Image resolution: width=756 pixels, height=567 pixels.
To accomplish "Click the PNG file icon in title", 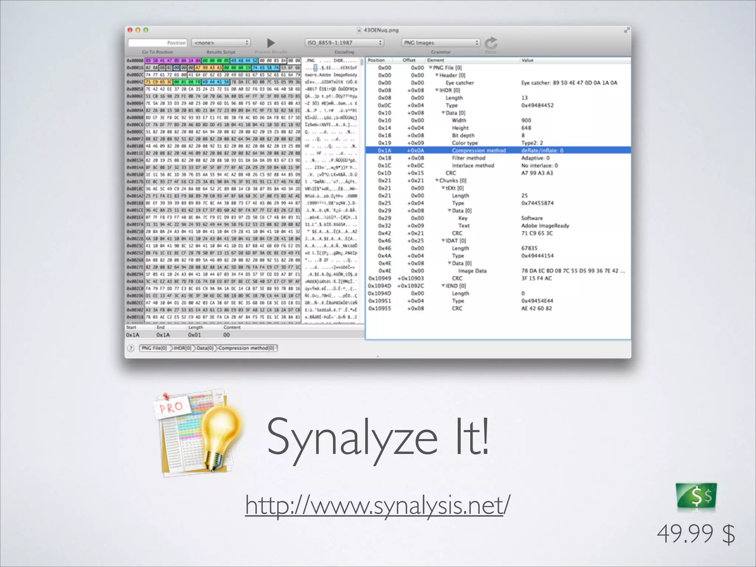I will point(359,30).
